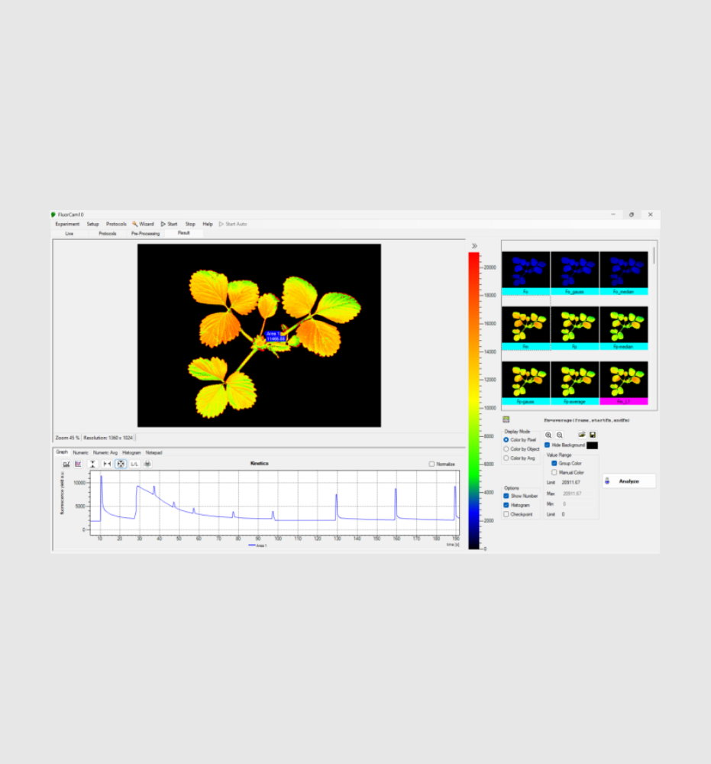Viewport: 711px width, 764px height.
Task: Uncheck the Hide Background checkbox
Action: (x=548, y=445)
